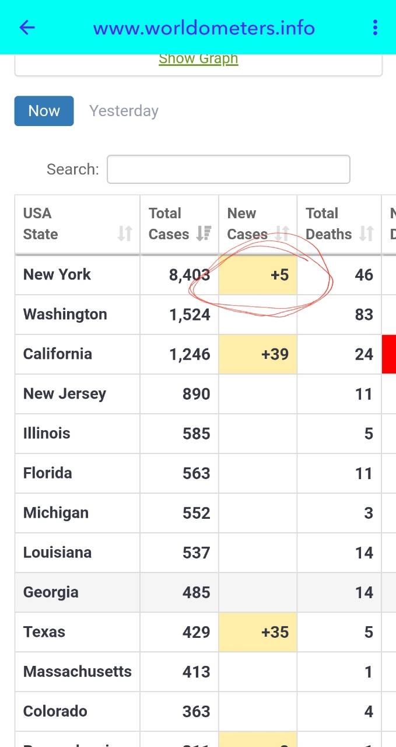396x747 pixels.
Task: Click the Florida total cases value
Action: tap(196, 473)
